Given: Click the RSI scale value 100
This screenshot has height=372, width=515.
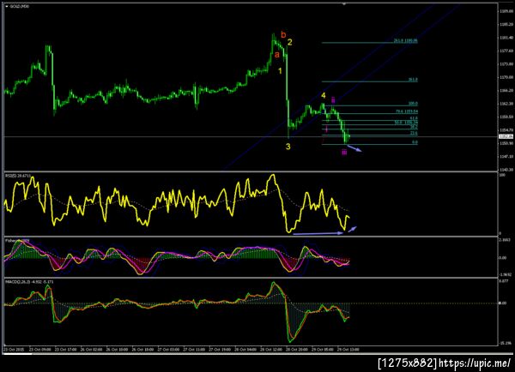Looking at the screenshot, I should pyautogui.click(x=502, y=175).
